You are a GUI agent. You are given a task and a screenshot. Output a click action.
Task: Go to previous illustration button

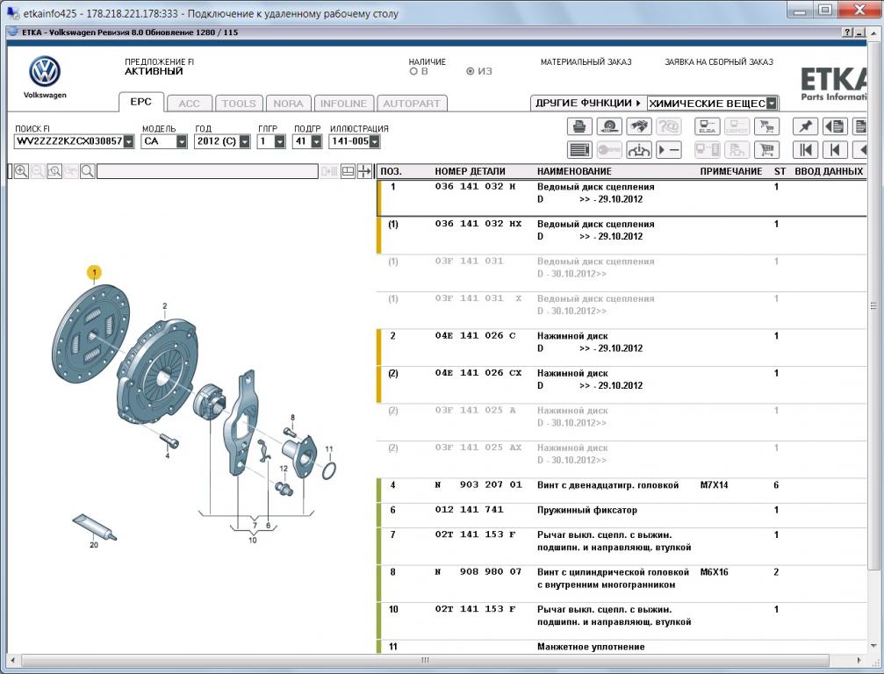tap(835, 150)
